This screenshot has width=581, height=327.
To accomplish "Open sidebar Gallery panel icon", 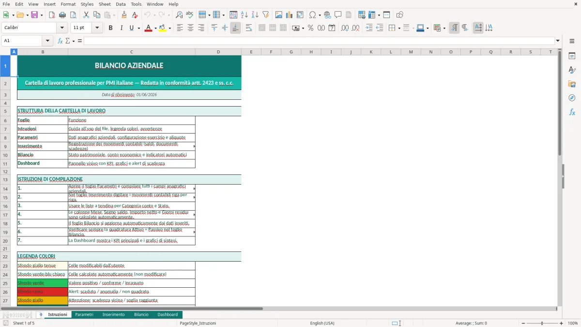I will pos(572,84).
